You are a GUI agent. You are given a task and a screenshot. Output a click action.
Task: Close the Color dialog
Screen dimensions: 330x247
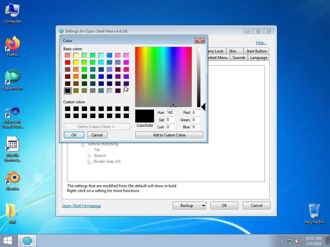click(x=200, y=41)
